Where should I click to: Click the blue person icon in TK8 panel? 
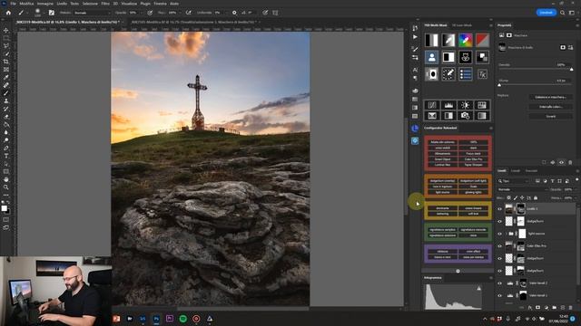432,57
